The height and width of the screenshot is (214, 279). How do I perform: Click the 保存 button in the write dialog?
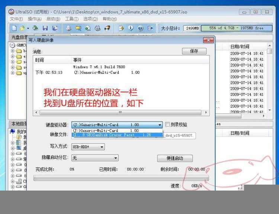click(x=194, y=51)
